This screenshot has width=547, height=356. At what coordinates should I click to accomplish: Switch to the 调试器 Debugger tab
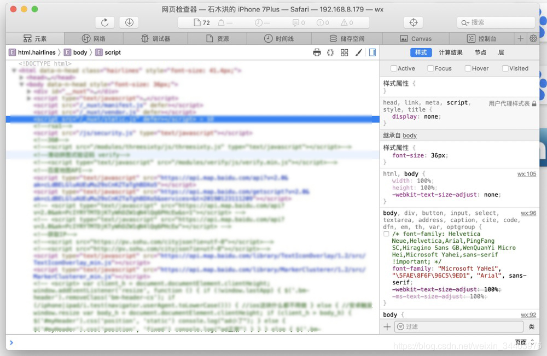click(x=155, y=38)
